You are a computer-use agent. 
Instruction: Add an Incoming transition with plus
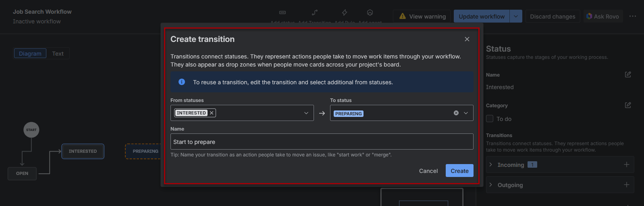tap(627, 164)
